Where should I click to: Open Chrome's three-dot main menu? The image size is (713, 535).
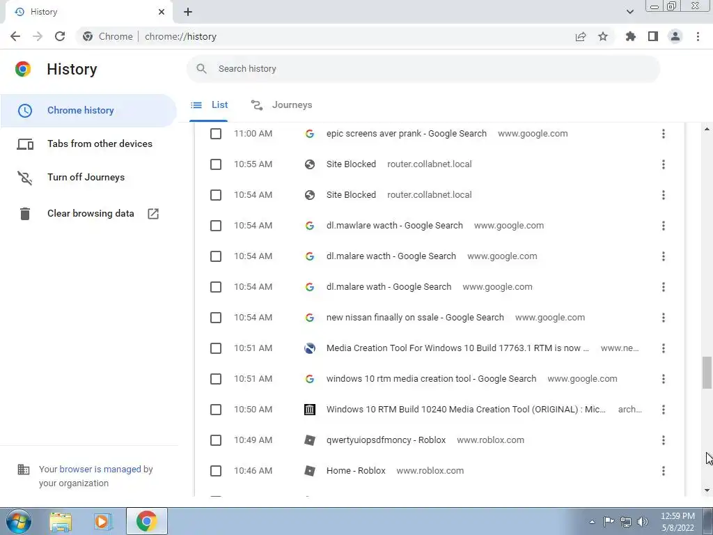coord(698,36)
